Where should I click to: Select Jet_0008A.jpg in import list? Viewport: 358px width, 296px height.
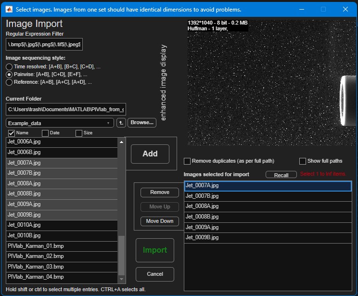(x=268, y=206)
